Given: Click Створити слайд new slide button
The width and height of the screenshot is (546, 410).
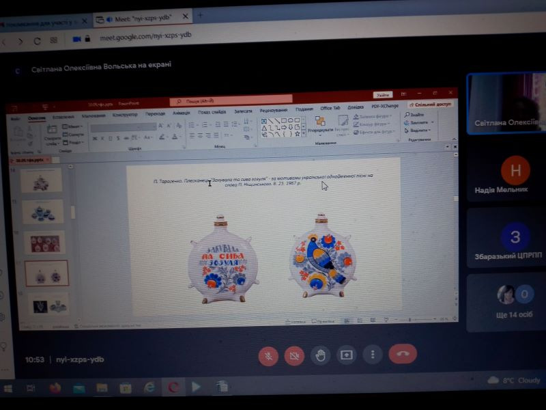Looking at the screenshot, I should pos(53,136).
